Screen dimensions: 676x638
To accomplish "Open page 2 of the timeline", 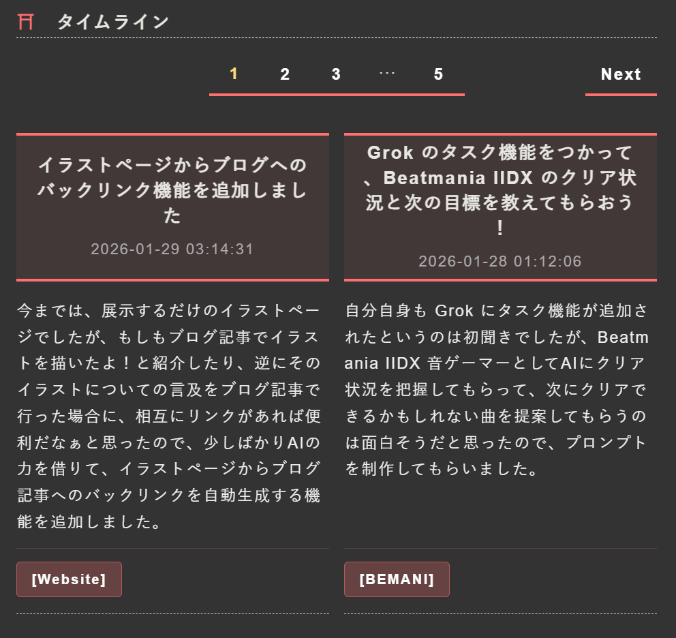I will [285, 74].
